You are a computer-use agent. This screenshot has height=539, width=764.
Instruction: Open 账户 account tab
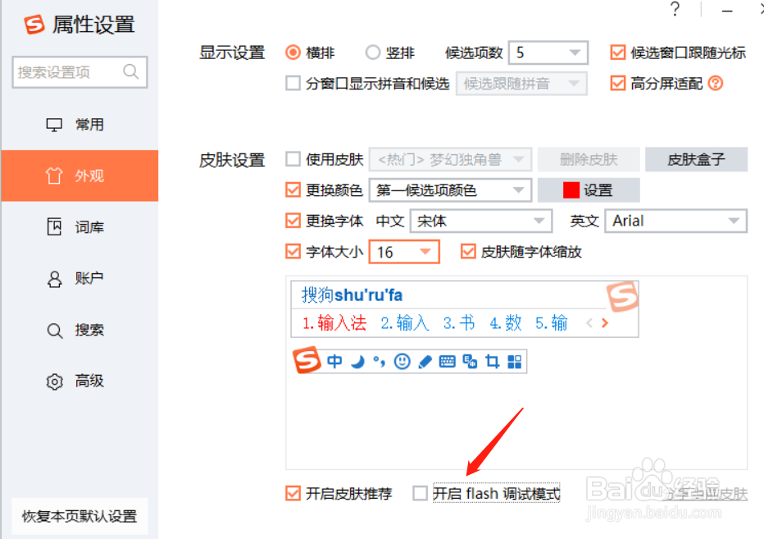(x=80, y=278)
